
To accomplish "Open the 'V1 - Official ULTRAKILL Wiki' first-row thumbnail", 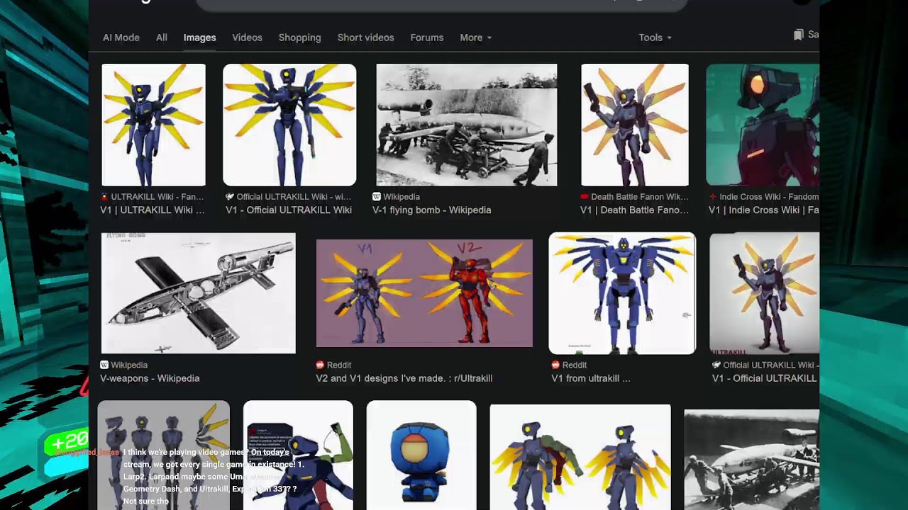I will (289, 125).
